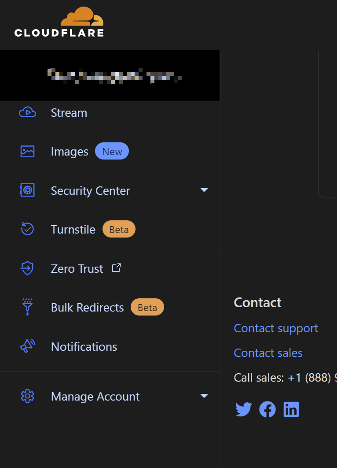Click the Bulk Redirects funnel icon
The height and width of the screenshot is (468, 337).
[x=27, y=307]
